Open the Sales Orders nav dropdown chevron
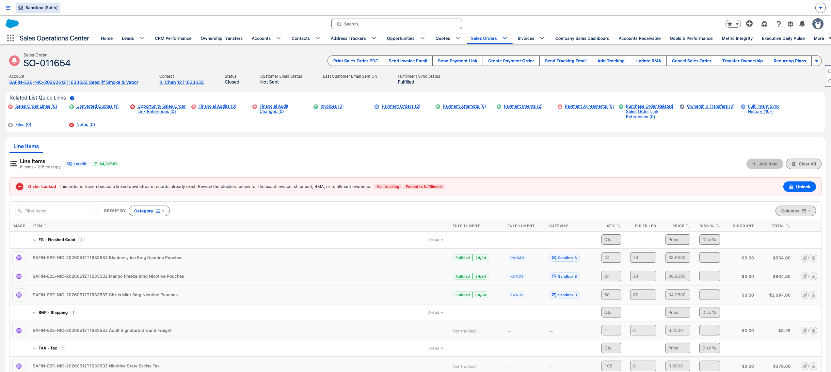Screen dimensions: 831x372 (505, 38)
